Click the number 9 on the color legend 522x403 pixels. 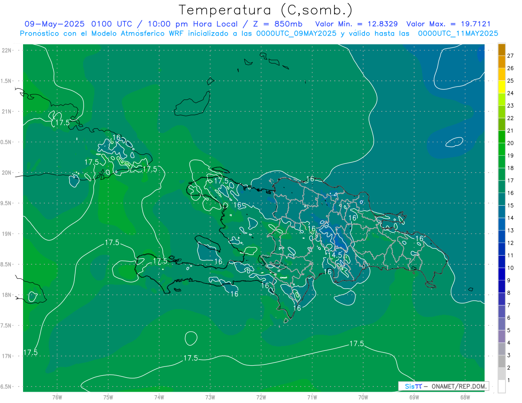[509, 280]
